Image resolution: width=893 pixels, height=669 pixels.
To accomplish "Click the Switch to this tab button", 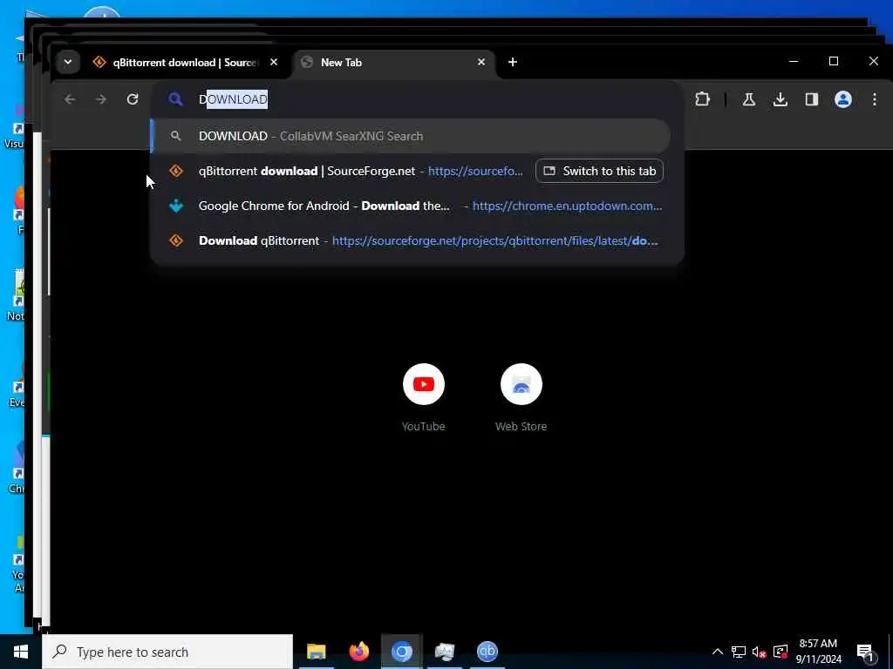I will tap(599, 172).
